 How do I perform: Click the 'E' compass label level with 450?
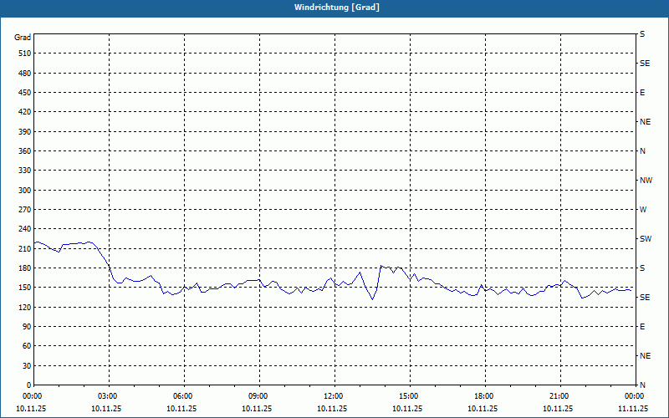point(642,93)
